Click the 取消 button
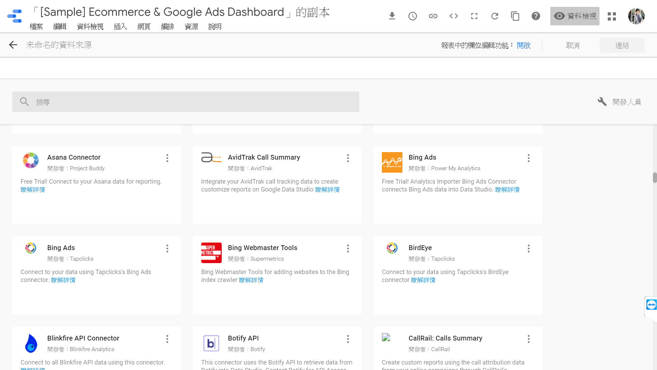The height and width of the screenshot is (370, 657). pyautogui.click(x=573, y=45)
